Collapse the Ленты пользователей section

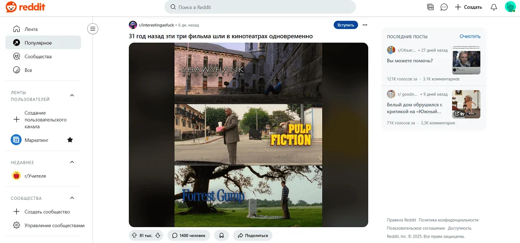coord(72,96)
